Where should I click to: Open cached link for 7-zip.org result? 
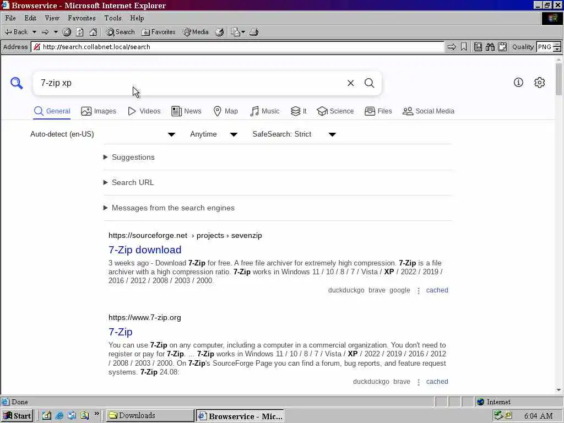click(437, 382)
